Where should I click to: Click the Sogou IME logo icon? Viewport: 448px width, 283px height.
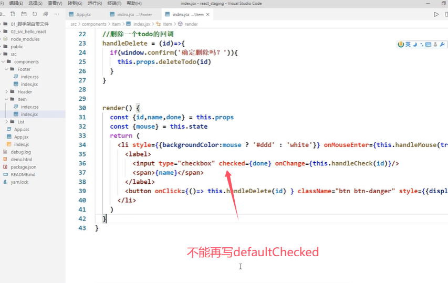click(x=401, y=44)
